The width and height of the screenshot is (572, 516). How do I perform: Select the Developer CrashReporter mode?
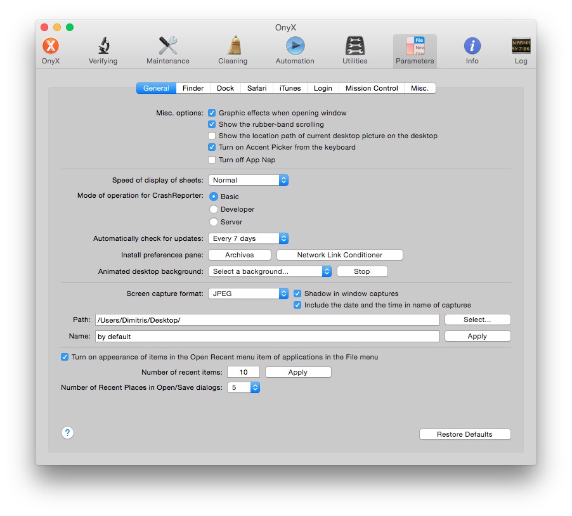pos(214,209)
